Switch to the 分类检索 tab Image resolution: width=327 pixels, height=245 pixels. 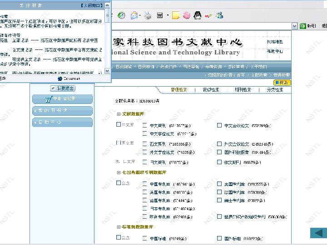point(275,89)
